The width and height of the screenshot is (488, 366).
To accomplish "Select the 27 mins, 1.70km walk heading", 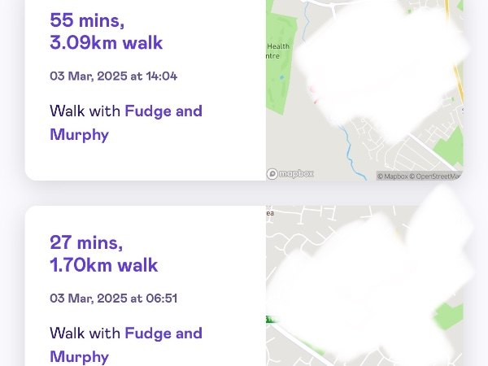I will pos(104,253).
